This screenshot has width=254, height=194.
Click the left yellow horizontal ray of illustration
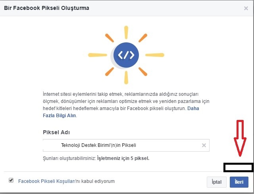click(98, 55)
